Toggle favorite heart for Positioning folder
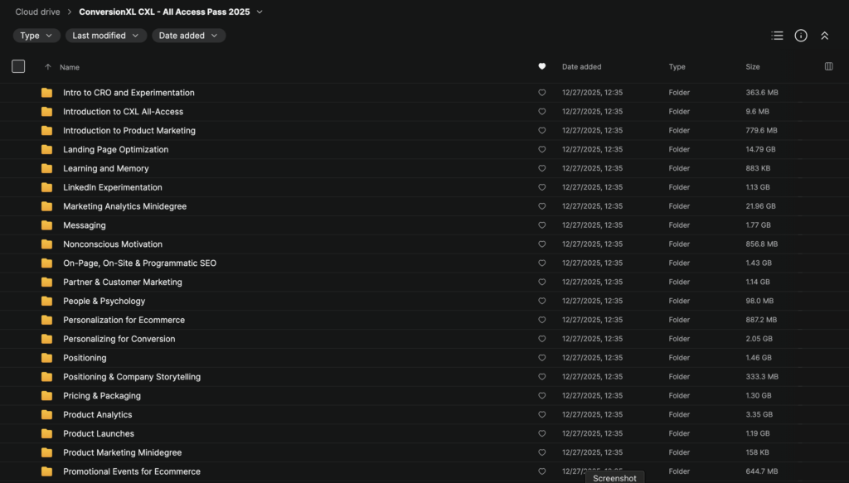The image size is (849, 483). tap(542, 358)
